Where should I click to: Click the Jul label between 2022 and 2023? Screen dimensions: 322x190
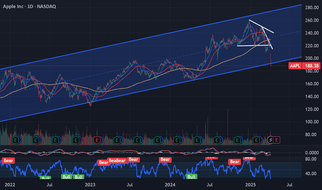(x=49, y=185)
